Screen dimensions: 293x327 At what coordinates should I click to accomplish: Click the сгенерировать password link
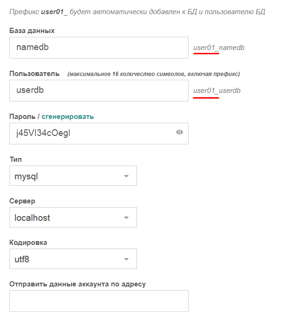point(68,117)
